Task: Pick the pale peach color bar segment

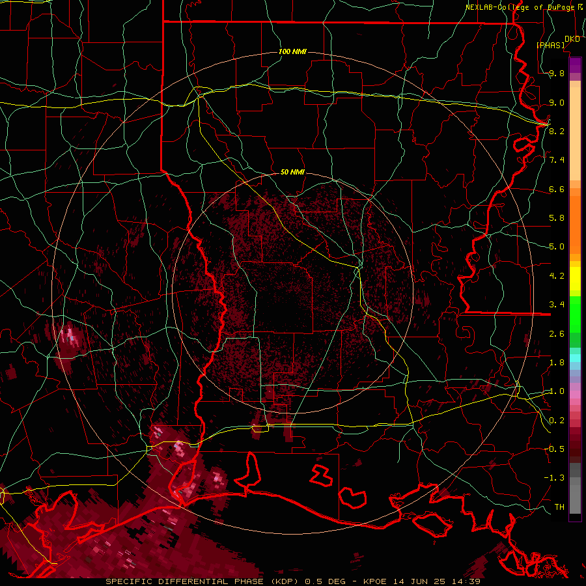Action: click(575, 135)
